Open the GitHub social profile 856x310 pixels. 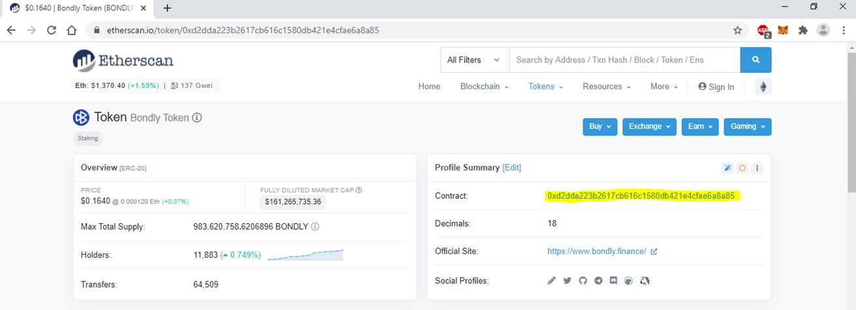583,281
